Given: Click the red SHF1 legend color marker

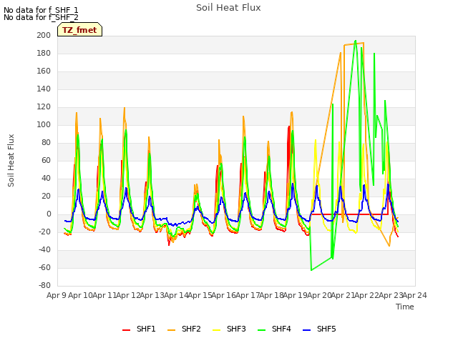Looking at the screenshot, I should click(126, 330).
